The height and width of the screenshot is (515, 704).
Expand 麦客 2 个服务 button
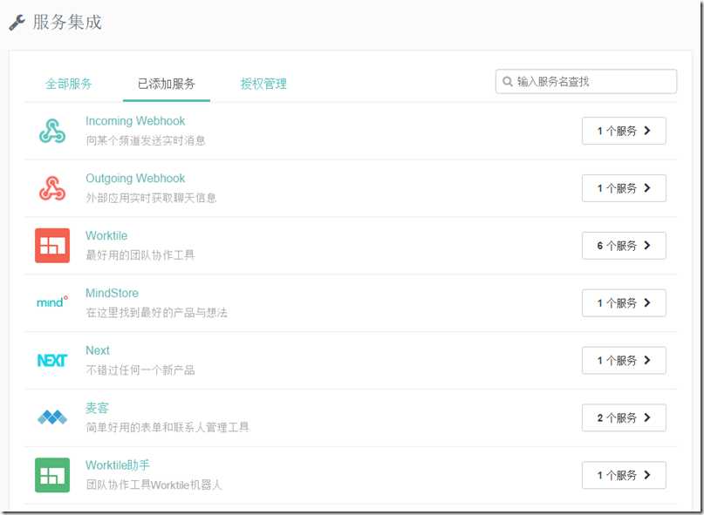pos(624,418)
